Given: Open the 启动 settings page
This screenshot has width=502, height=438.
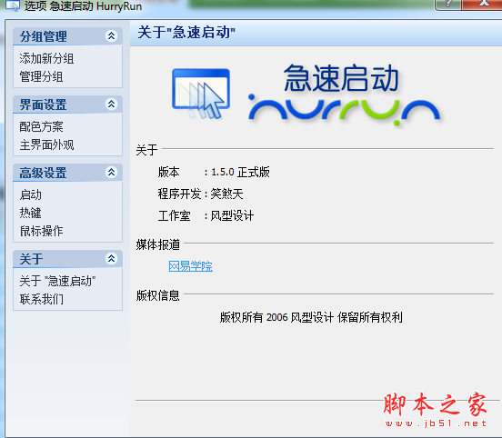Looking at the screenshot, I should click(30, 194).
